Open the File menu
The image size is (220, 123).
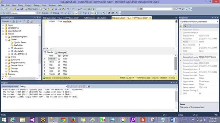(x=2, y=5)
